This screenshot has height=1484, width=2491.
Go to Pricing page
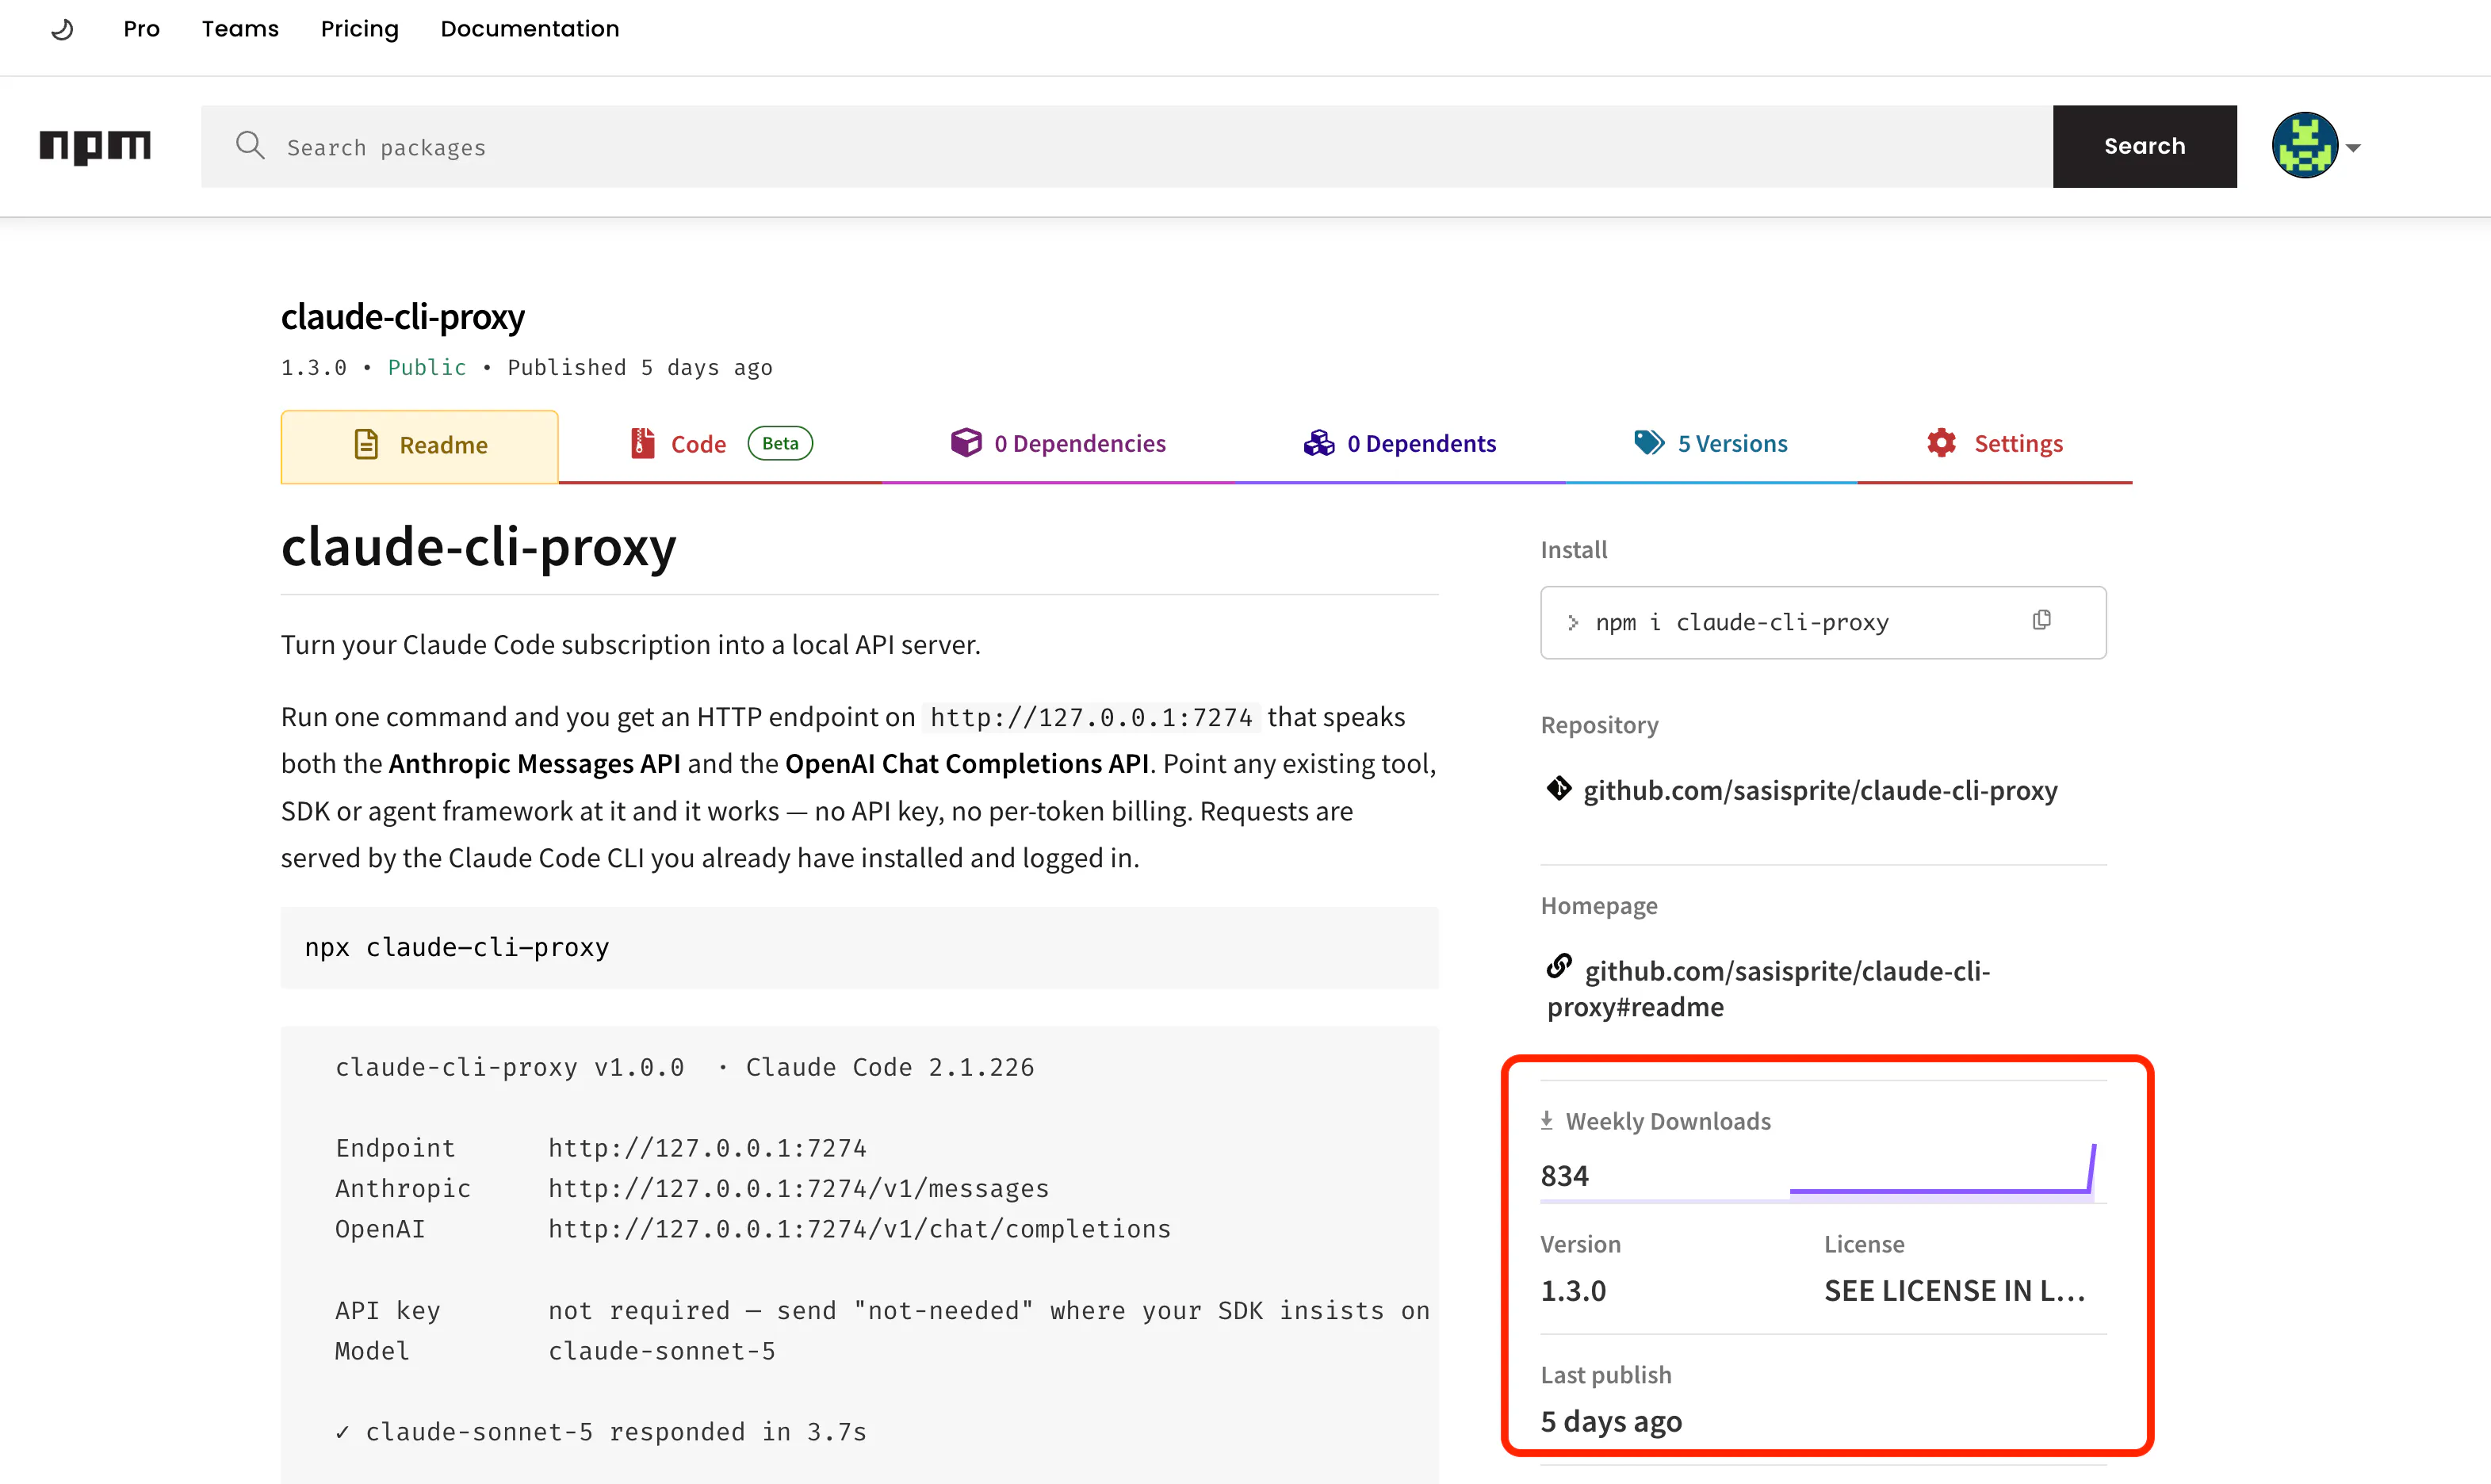coord(359,29)
